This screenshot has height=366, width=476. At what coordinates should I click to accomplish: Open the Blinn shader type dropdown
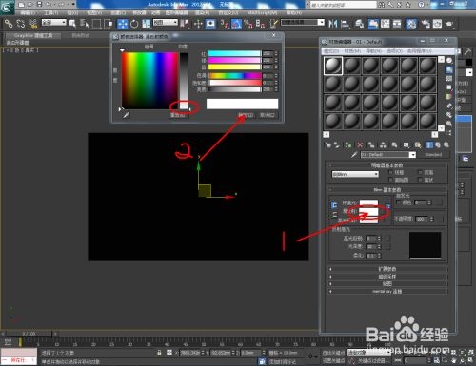[x=355, y=174]
